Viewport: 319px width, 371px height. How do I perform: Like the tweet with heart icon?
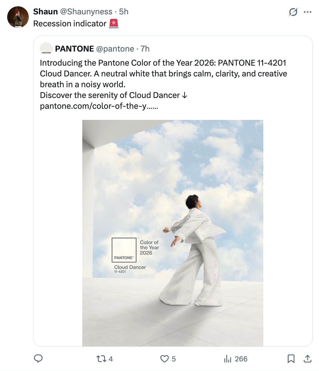(x=164, y=359)
